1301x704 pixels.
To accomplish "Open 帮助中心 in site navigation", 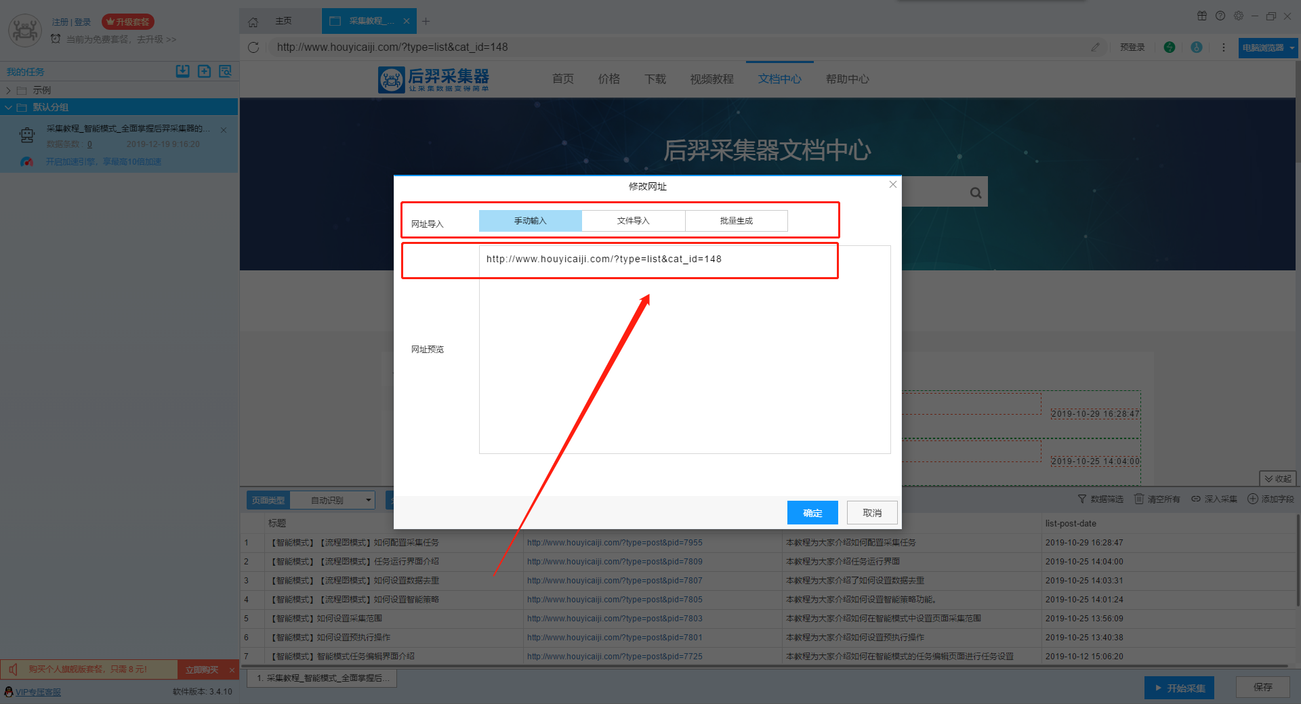I will (847, 79).
